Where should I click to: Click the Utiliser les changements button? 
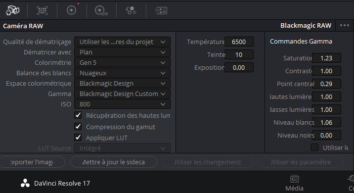(208, 162)
